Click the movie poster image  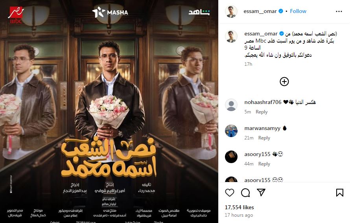coord(109,111)
